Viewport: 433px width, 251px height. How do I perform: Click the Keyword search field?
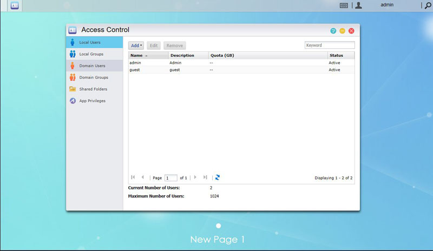(330, 45)
